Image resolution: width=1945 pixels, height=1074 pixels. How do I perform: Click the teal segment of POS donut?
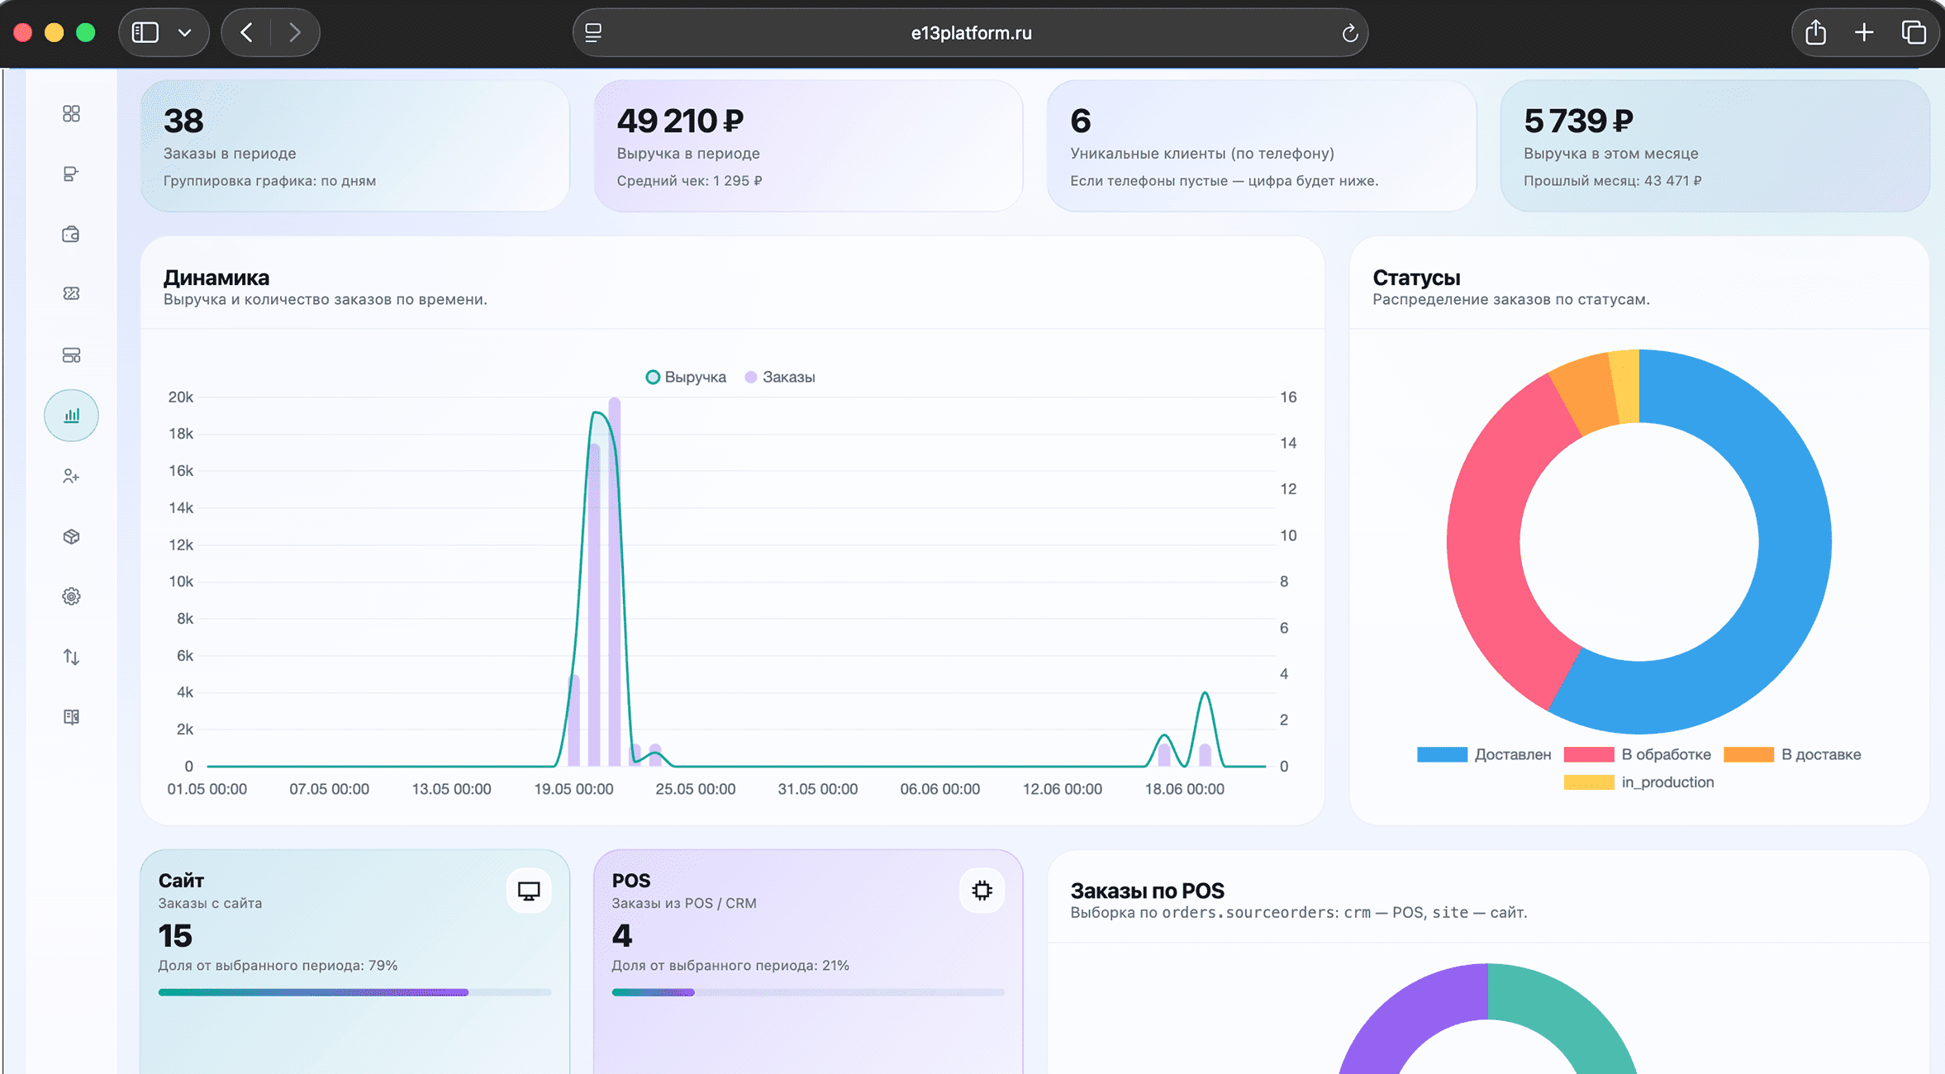pos(1562,1016)
